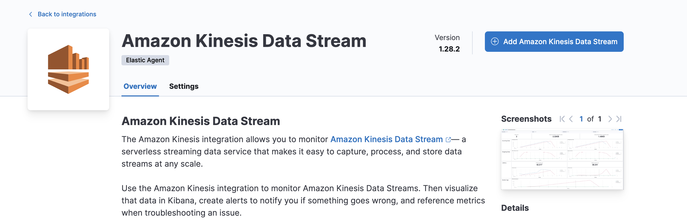The height and width of the screenshot is (221, 687).
Task: Click the large page title heading
Action: tap(244, 41)
